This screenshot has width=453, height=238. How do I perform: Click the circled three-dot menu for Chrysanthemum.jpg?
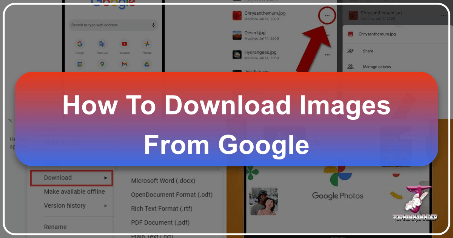click(327, 16)
